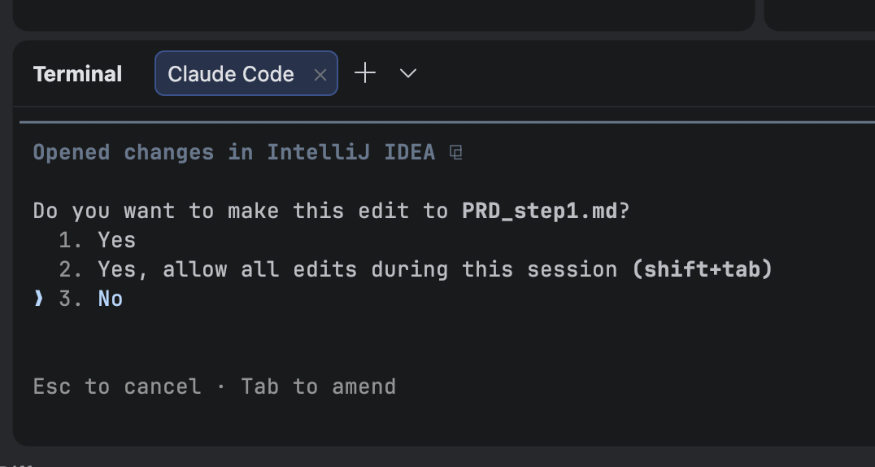The height and width of the screenshot is (467, 875).
Task: Select Yes, allow all edits during session
Action: click(x=356, y=269)
